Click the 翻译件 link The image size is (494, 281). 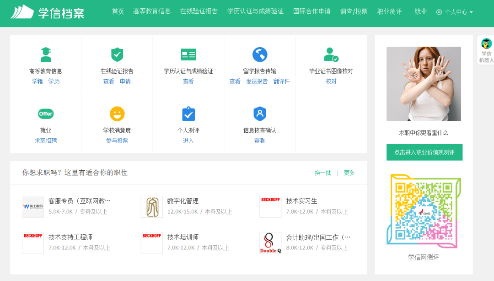[281, 81]
